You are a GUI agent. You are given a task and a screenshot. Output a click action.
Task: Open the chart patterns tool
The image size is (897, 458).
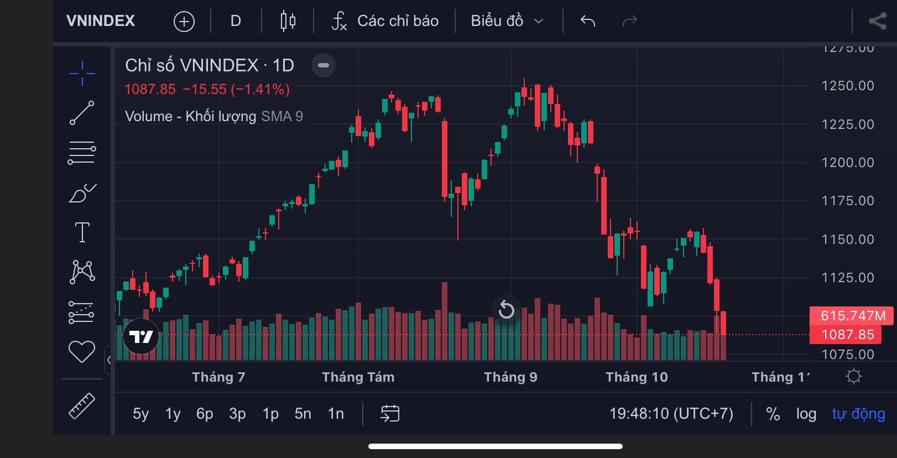click(82, 272)
